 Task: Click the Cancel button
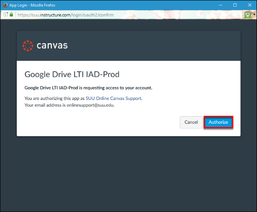tap(191, 122)
